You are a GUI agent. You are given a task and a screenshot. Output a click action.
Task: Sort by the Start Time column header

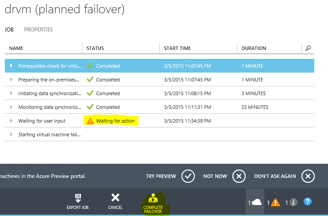tap(178, 48)
